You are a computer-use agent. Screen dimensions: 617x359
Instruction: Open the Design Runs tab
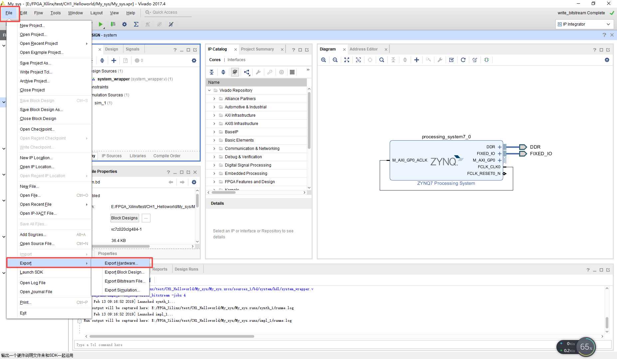(x=186, y=269)
